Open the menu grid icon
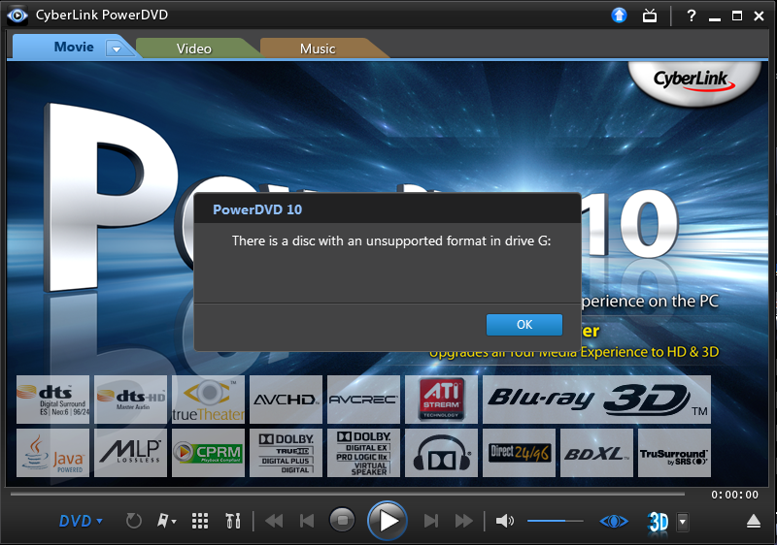777x545 pixels. (x=200, y=521)
